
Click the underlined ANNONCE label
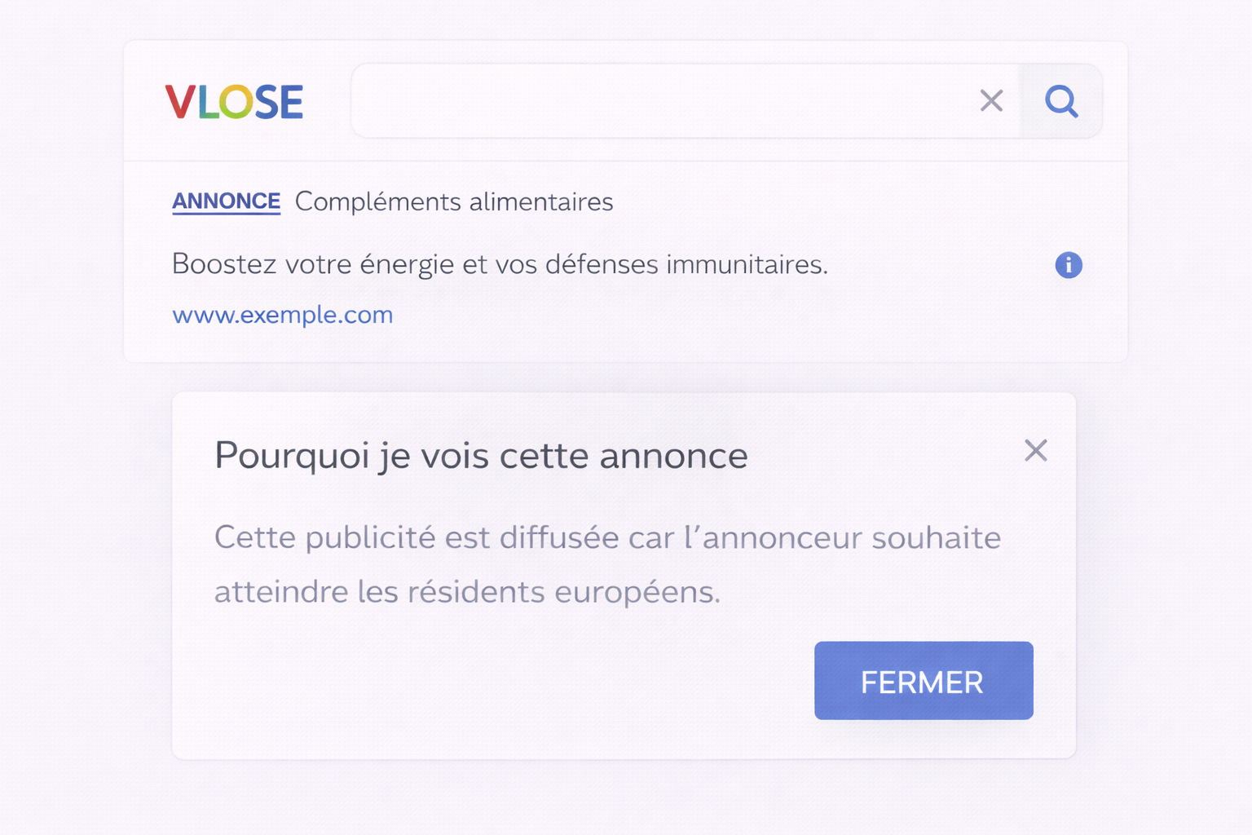226,201
